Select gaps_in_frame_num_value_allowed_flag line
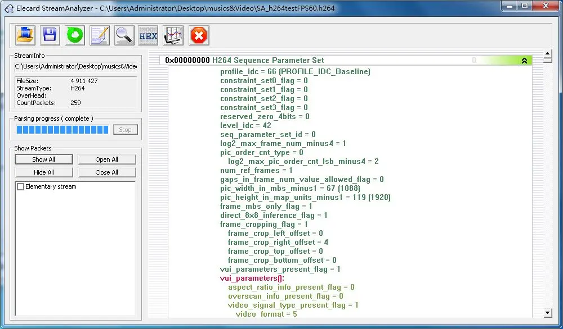 [x=302, y=179]
